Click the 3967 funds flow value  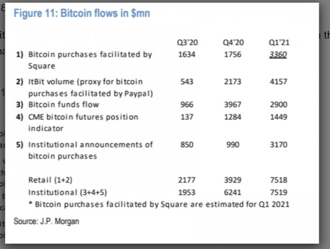232,105
